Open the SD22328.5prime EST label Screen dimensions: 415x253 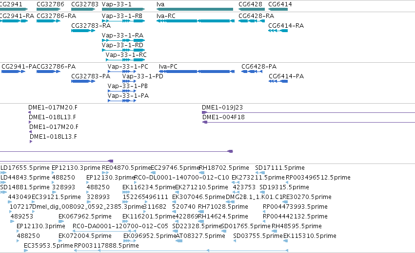[197, 226]
